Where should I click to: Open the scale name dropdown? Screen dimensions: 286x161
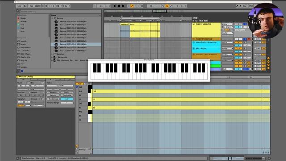click(x=38, y=106)
